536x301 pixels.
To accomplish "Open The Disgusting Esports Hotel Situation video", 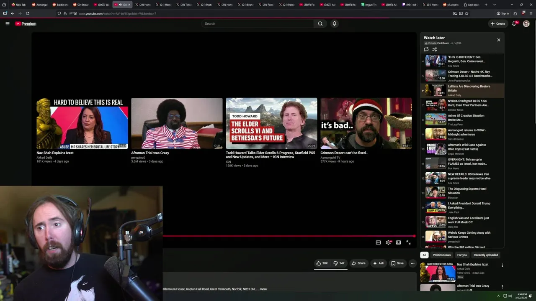I will [x=463, y=192].
